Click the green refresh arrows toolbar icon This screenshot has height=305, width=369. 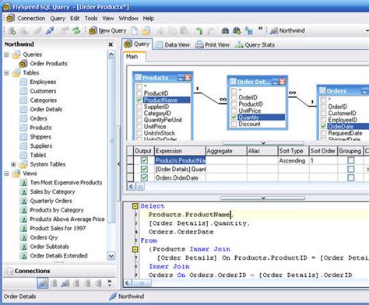(76, 31)
